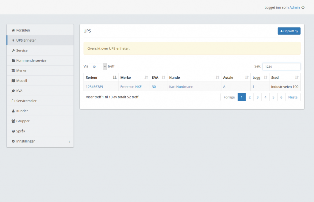Screen dimensions: 314x202
Task: Click the document icon for Kommende service
Action: coord(13,61)
